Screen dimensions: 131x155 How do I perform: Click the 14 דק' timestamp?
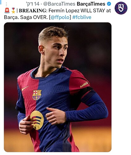click(x=33, y=4)
